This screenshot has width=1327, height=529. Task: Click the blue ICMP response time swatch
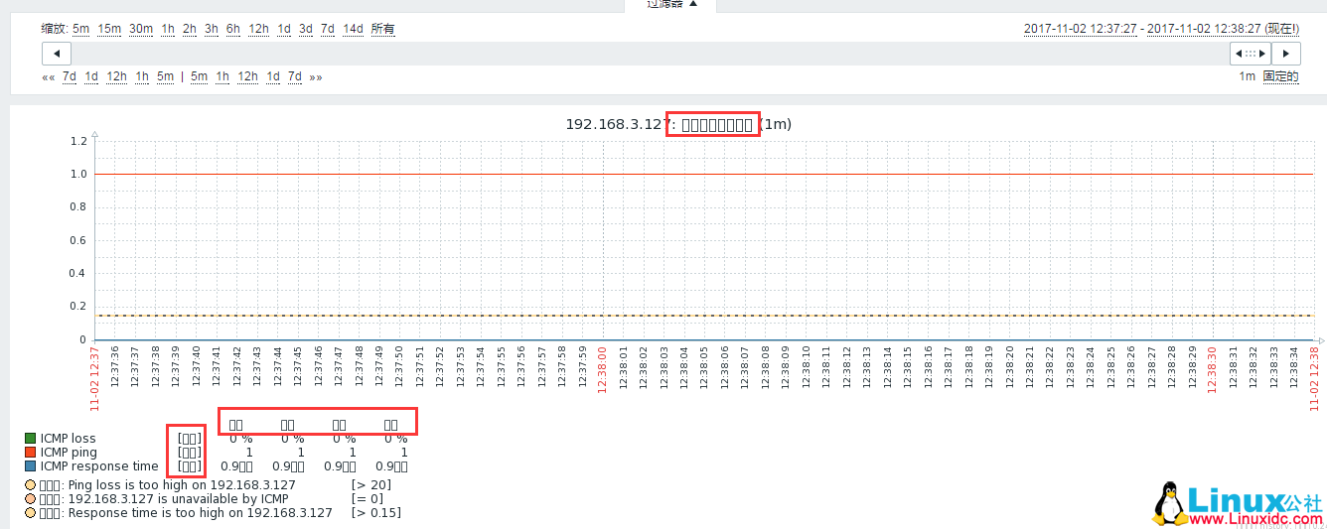31,465
